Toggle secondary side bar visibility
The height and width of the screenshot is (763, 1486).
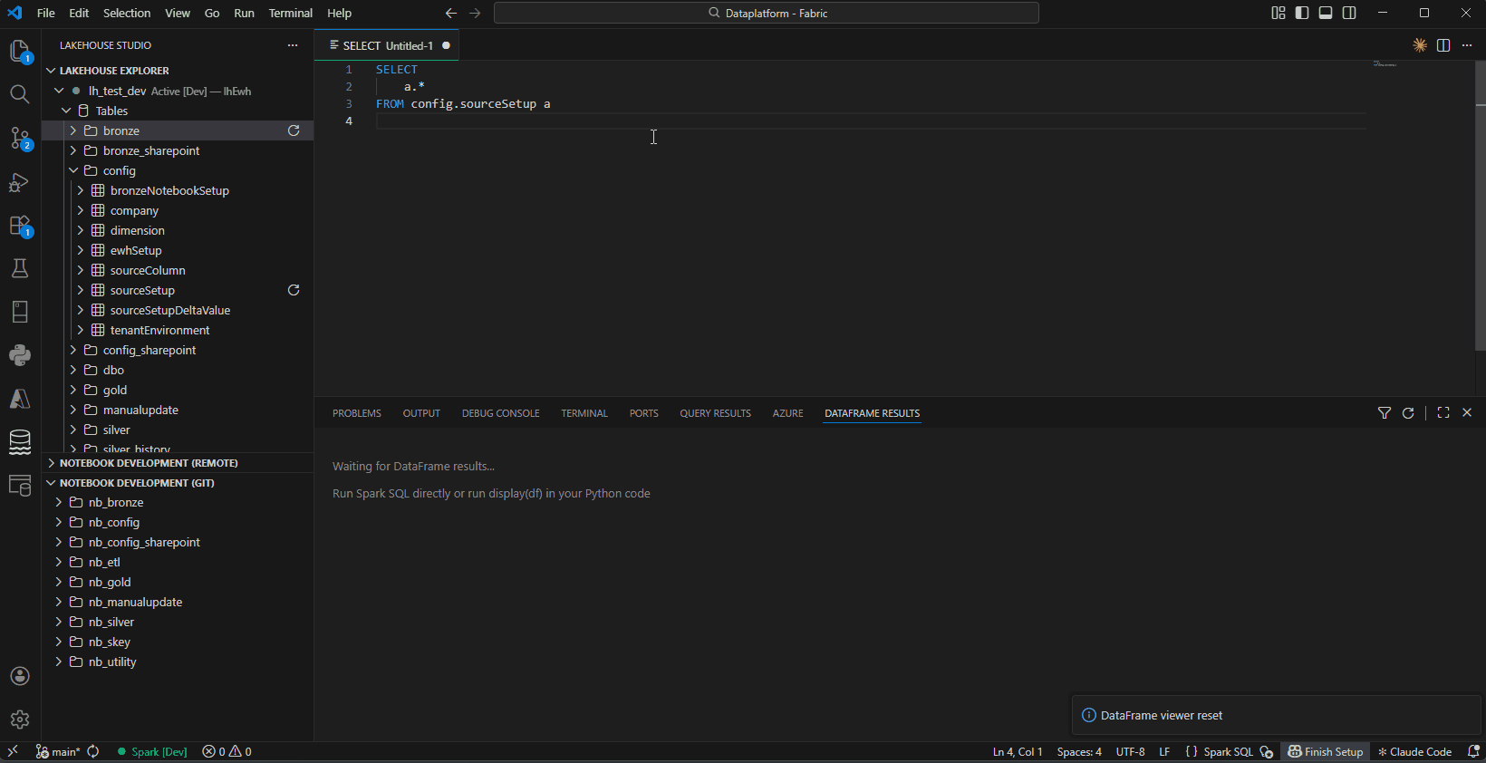[1349, 13]
